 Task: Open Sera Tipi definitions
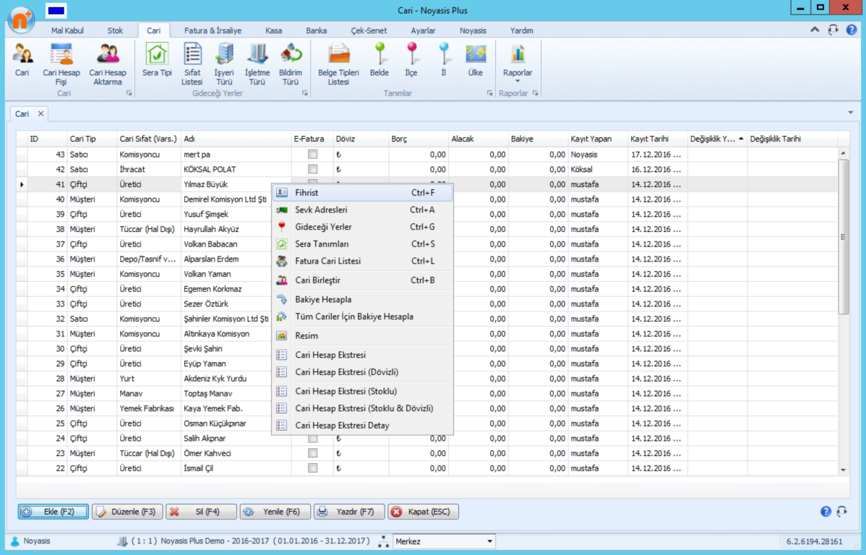click(x=157, y=61)
